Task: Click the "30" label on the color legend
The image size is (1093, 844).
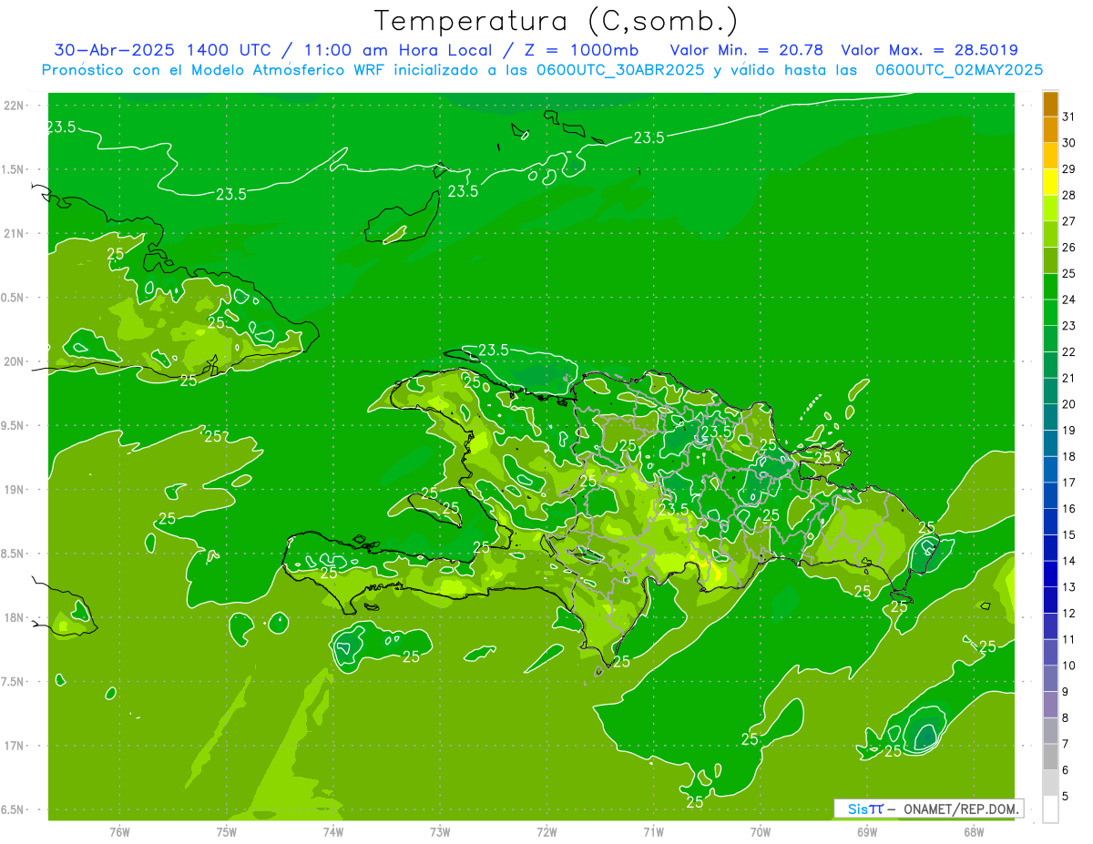Action: 1069,144
